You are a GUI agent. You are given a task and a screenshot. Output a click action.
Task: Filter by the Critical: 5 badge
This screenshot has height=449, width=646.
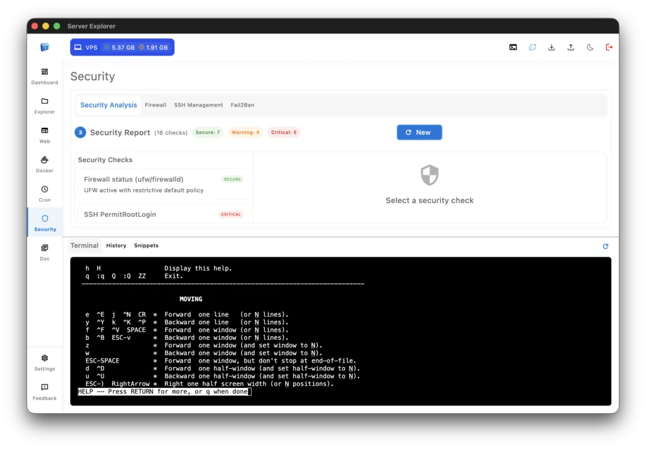[283, 132]
